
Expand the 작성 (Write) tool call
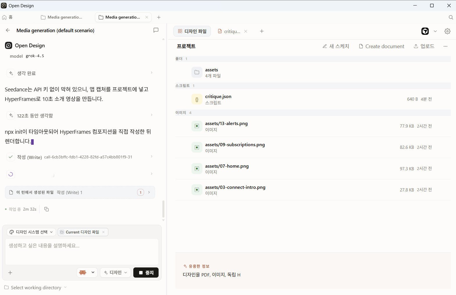[80, 157]
